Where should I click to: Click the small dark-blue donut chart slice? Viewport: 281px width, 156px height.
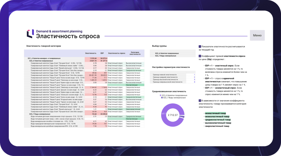[x=182, y=116]
